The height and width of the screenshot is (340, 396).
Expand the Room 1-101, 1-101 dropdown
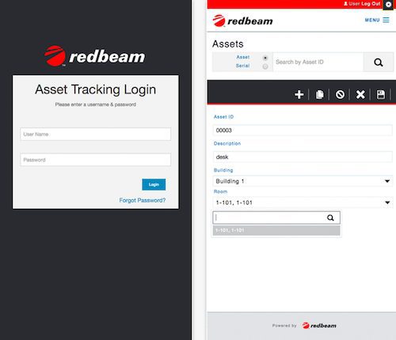pyautogui.click(x=303, y=202)
